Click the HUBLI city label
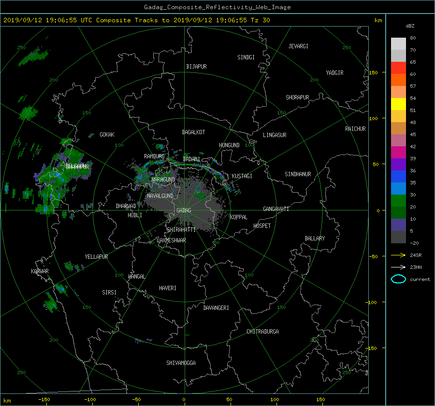The image size is (435, 406). pos(134,215)
